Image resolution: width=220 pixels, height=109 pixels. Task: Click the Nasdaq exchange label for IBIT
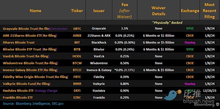pyautogui.click(x=190, y=42)
